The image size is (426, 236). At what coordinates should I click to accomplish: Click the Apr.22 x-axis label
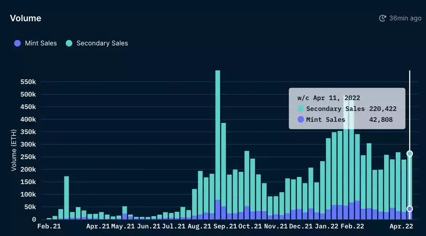(401, 226)
